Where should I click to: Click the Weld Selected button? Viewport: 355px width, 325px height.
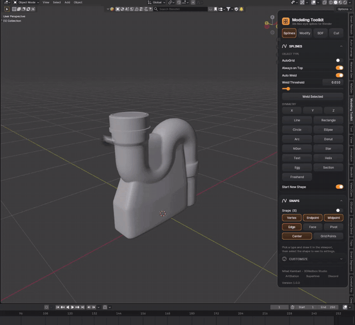[x=313, y=97]
